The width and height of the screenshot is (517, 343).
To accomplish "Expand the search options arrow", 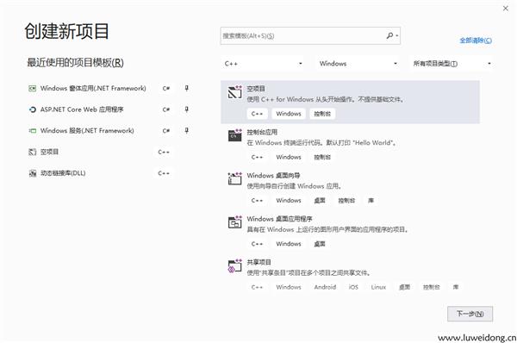I will click(x=397, y=35).
